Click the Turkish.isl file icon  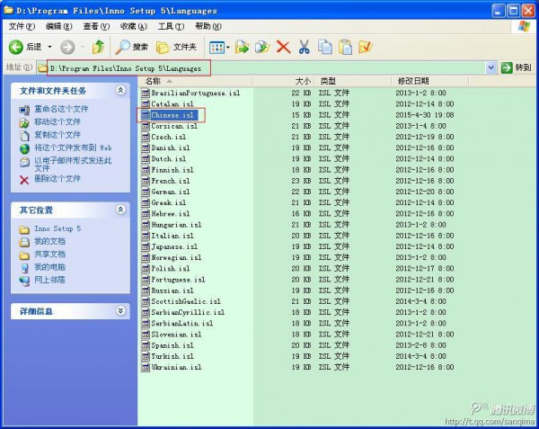(146, 356)
